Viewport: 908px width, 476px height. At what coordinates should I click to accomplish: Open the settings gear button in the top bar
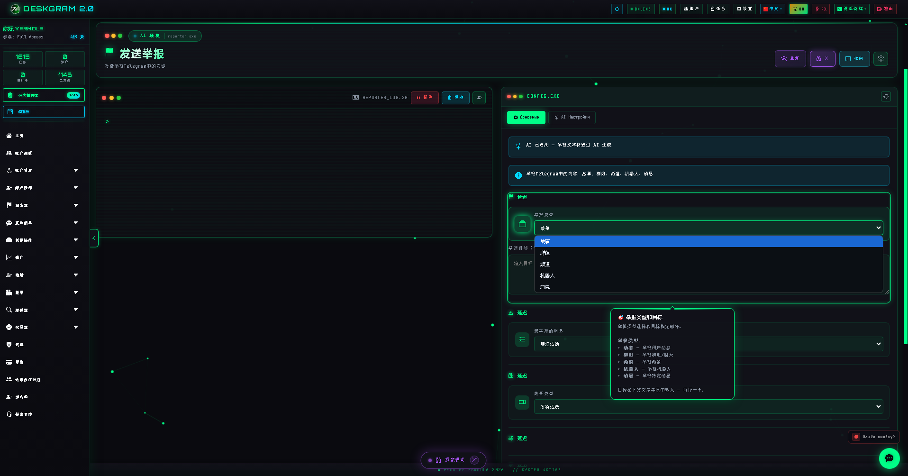pyautogui.click(x=745, y=9)
